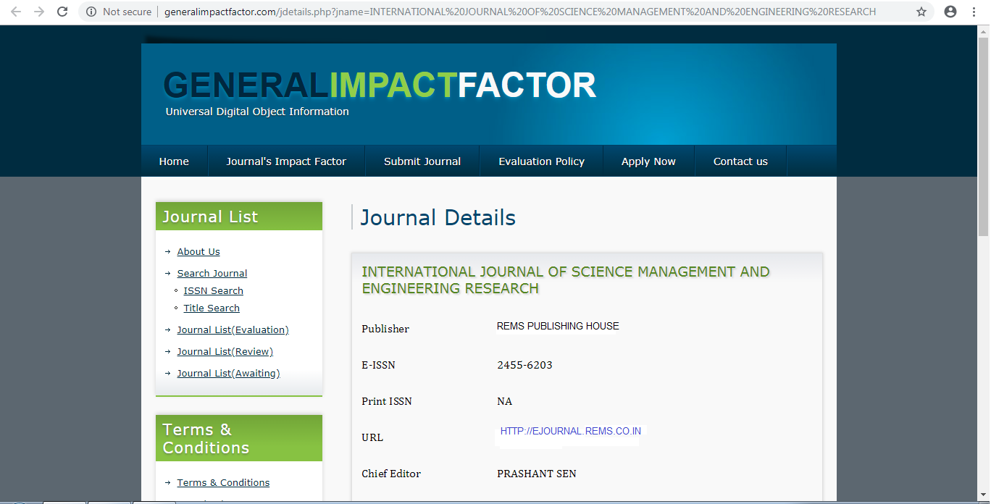The height and width of the screenshot is (504, 991).
Task: Select Apply Now in navigation bar
Action: click(648, 161)
